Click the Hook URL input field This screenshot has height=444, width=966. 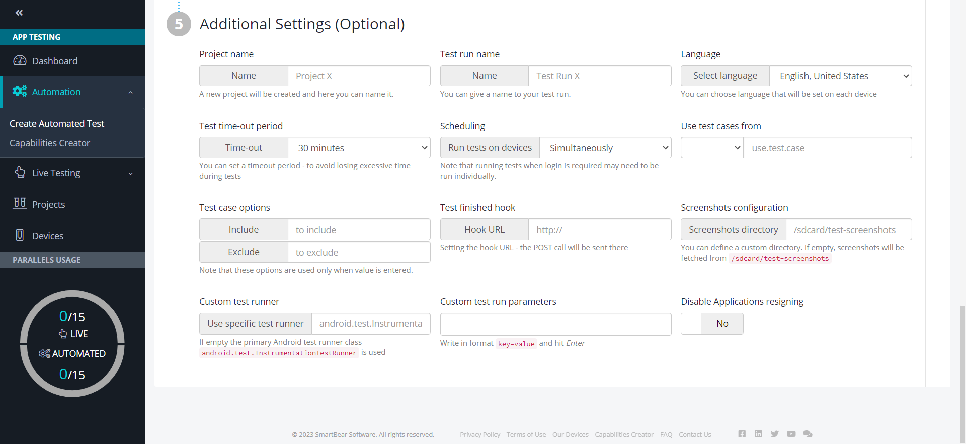coord(599,230)
